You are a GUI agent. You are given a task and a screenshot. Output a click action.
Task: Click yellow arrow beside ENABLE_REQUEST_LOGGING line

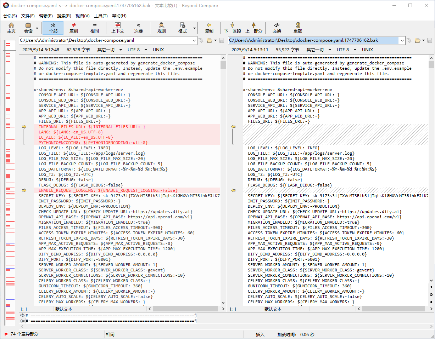(24, 190)
